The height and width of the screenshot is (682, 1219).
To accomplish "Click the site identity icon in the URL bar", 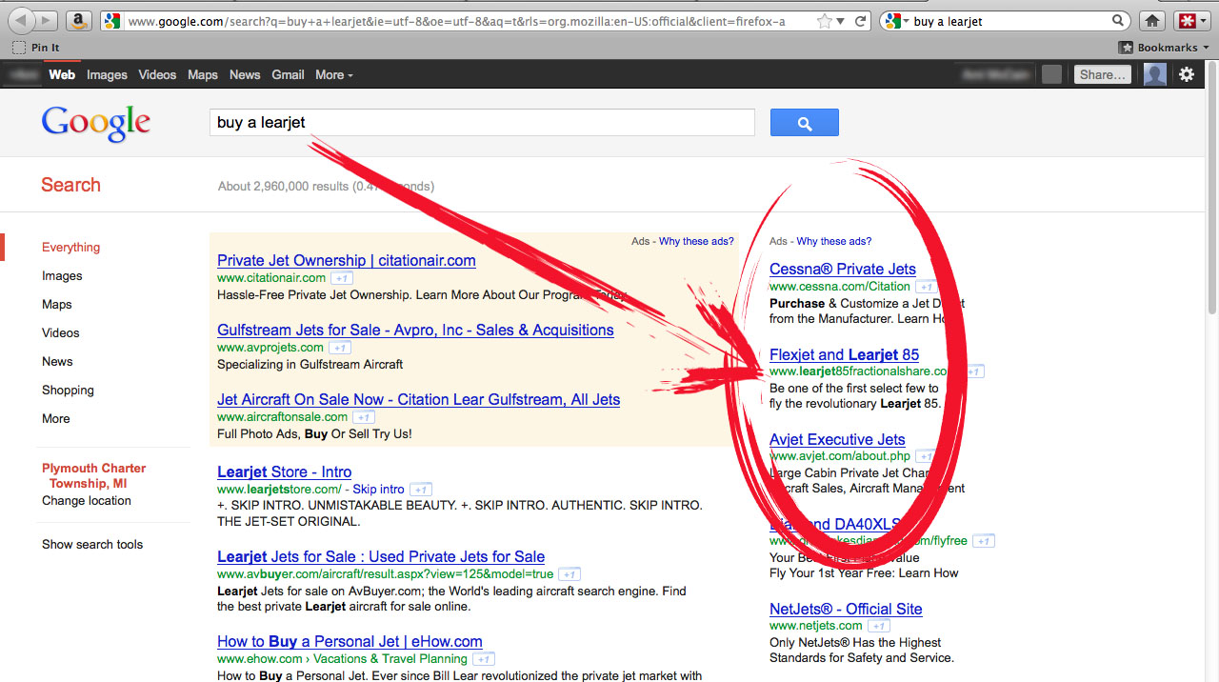I will point(112,21).
